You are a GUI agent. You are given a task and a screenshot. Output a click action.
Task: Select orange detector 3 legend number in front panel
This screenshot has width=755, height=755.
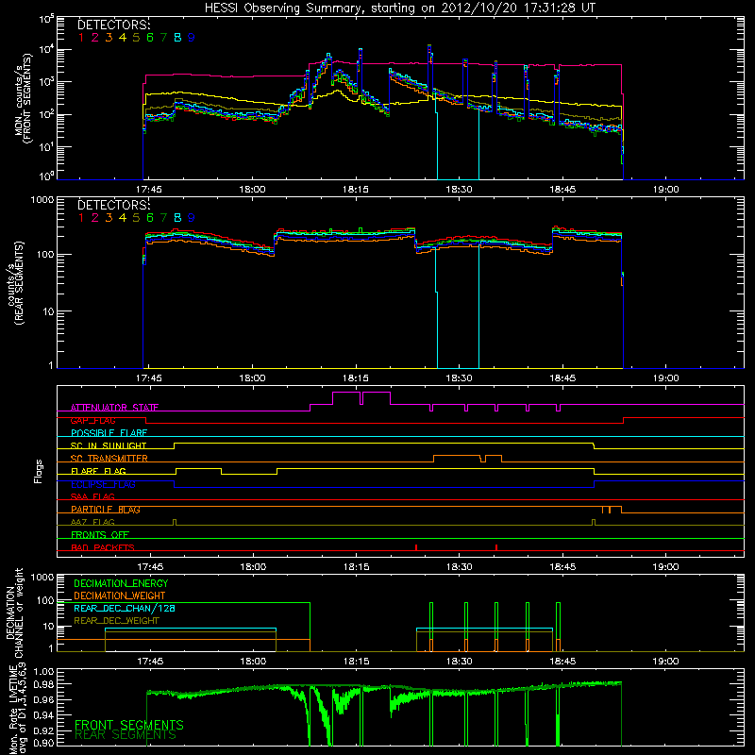[109, 38]
